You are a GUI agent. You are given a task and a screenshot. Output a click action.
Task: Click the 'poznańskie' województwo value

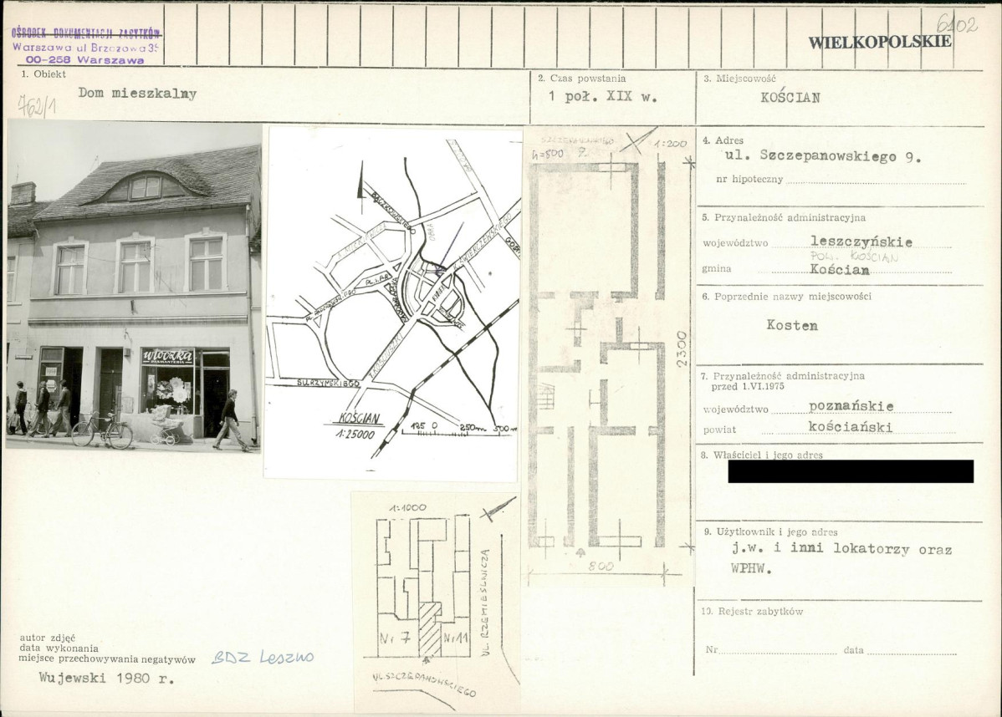click(851, 406)
